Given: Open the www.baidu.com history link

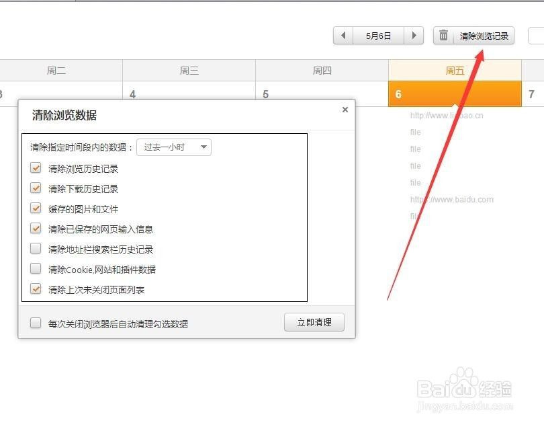Looking at the screenshot, I should (x=451, y=200).
